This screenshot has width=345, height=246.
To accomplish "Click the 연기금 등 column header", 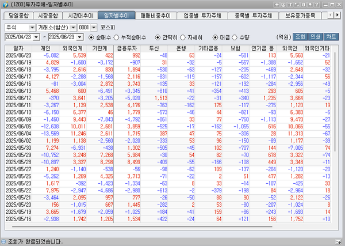I will 263,48.
